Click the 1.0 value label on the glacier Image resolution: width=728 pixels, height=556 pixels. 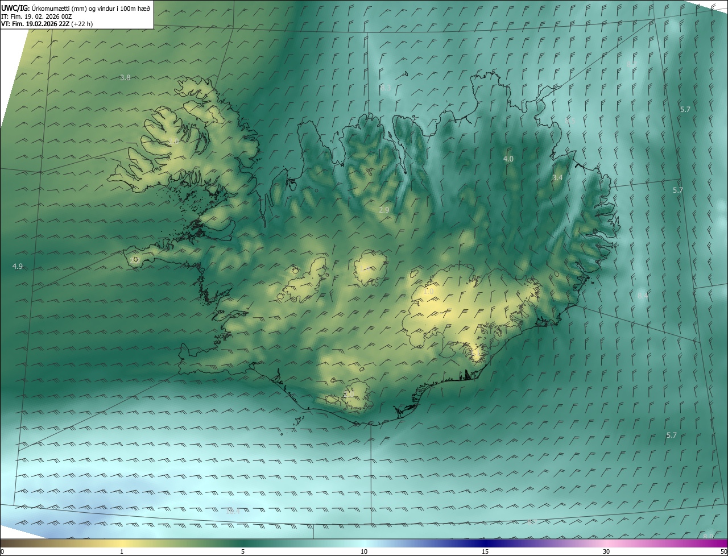tap(428, 291)
